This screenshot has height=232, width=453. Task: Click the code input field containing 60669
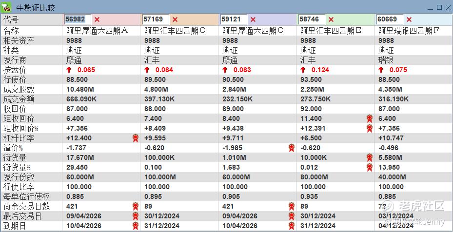pos(390,19)
